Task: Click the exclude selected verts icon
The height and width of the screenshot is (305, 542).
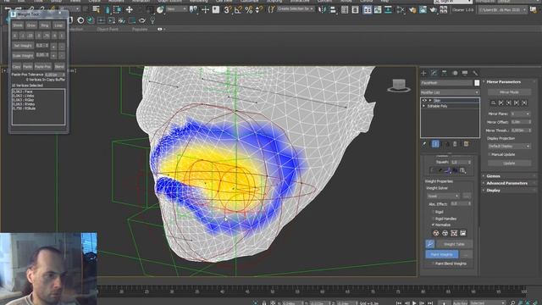Action: click(436, 233)
